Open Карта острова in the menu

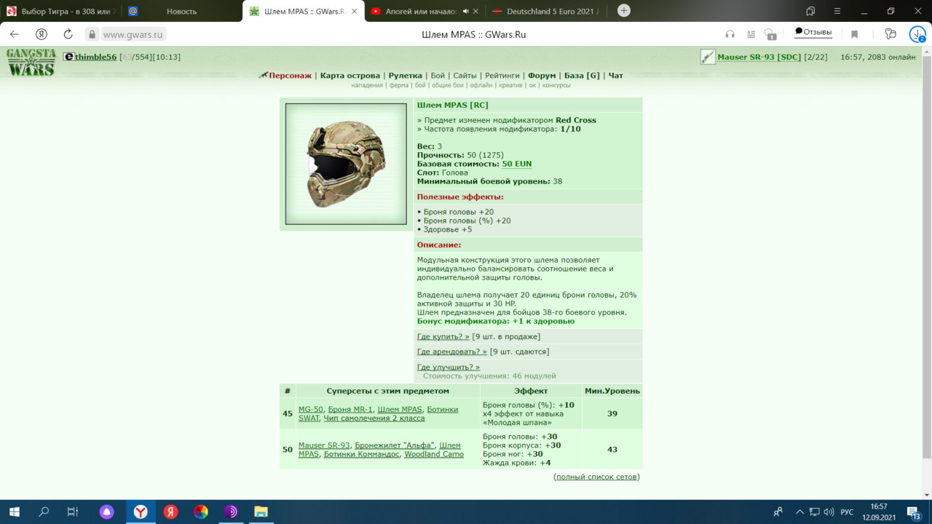[350, 76]
